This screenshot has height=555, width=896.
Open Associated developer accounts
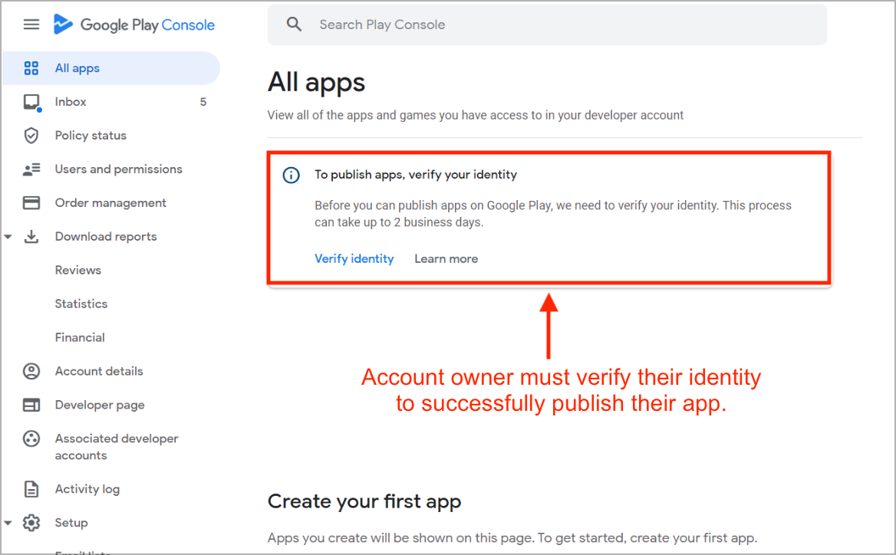pyautogui.click(x=116, y=447)
